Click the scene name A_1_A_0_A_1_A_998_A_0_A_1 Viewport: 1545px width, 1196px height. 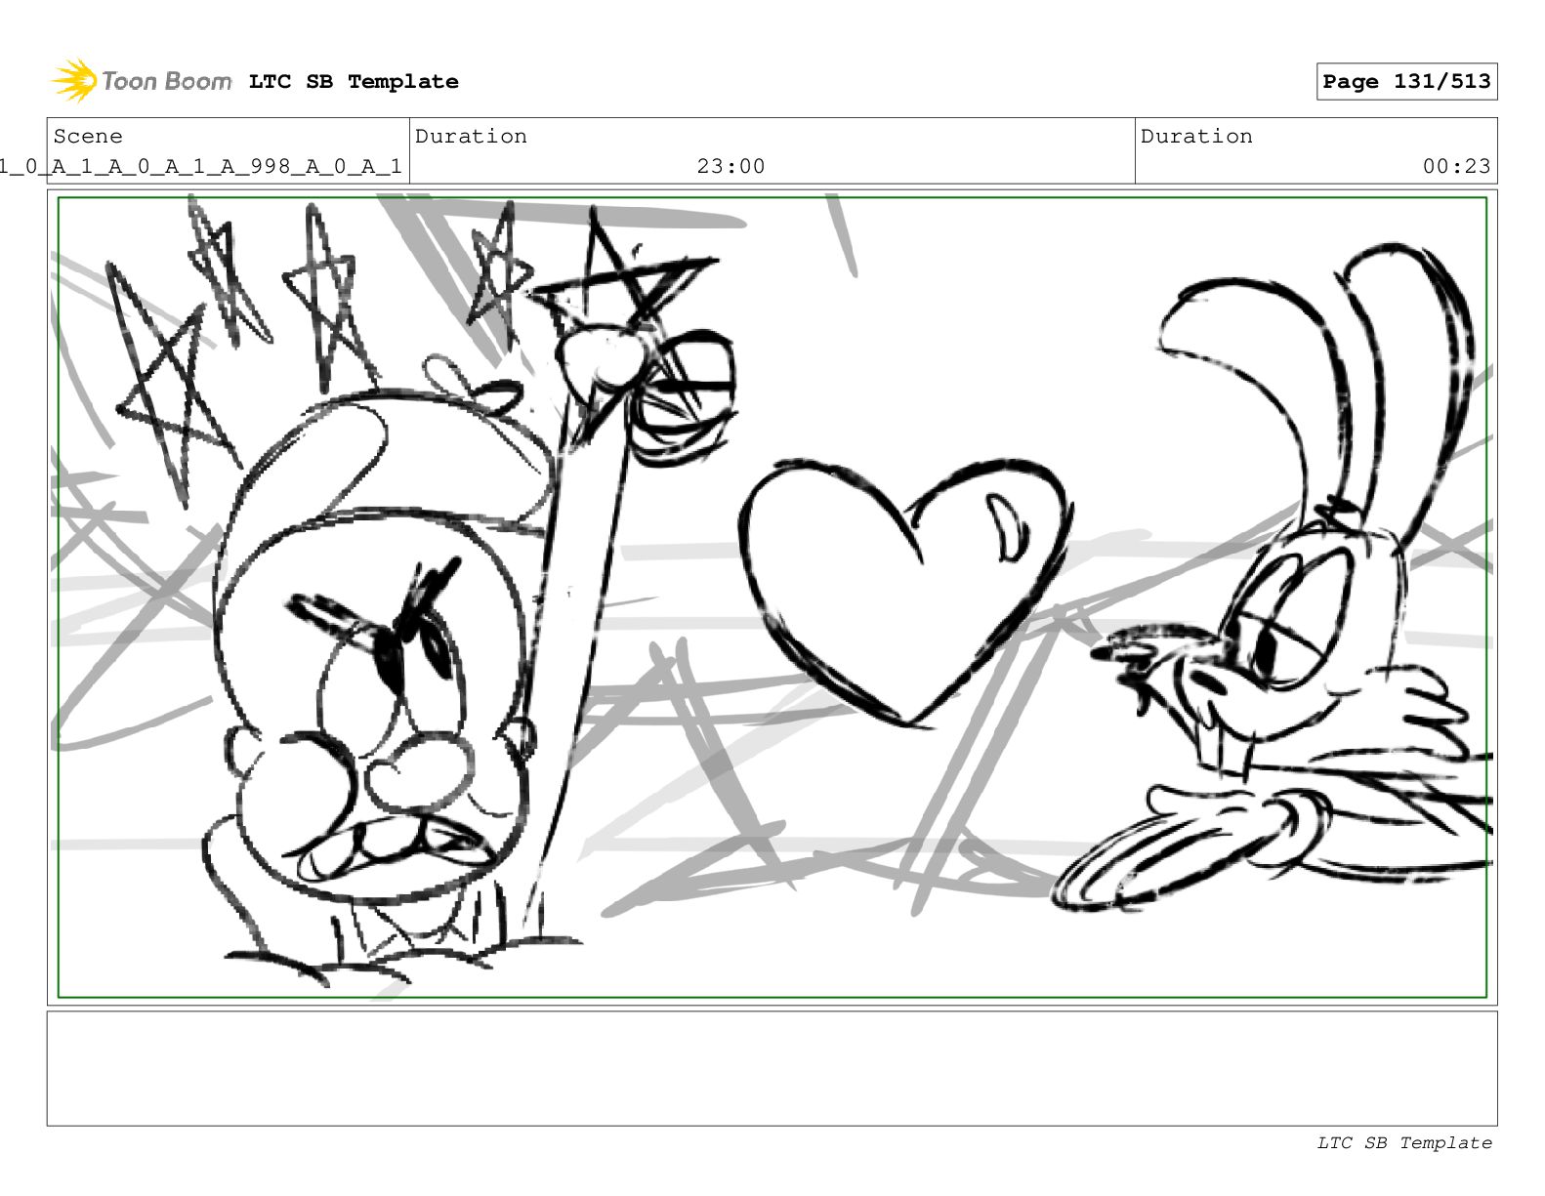pos(201,167)
